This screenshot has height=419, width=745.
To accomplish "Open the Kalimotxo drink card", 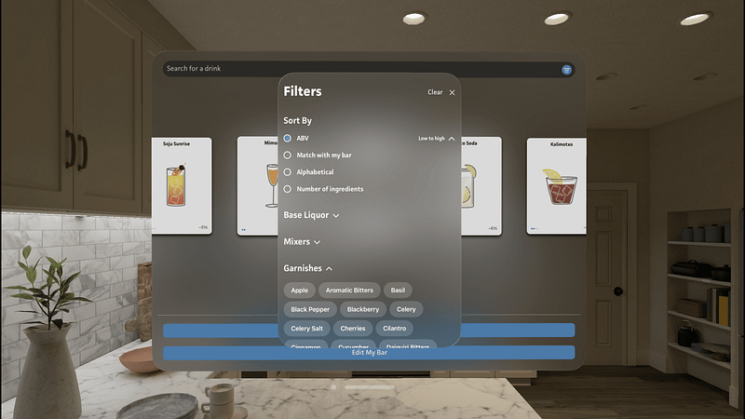I will tap(556, 186).
